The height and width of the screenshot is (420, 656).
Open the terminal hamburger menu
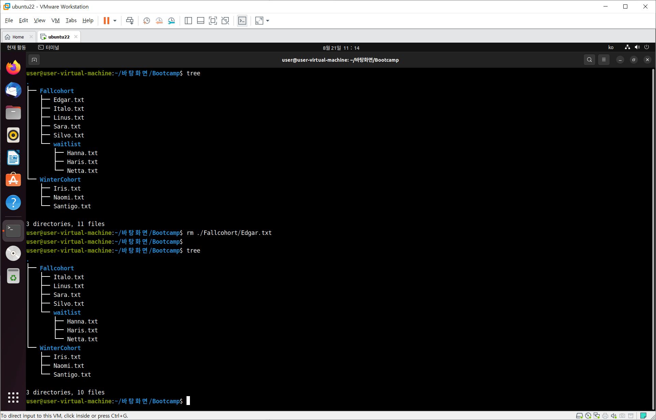604,60
